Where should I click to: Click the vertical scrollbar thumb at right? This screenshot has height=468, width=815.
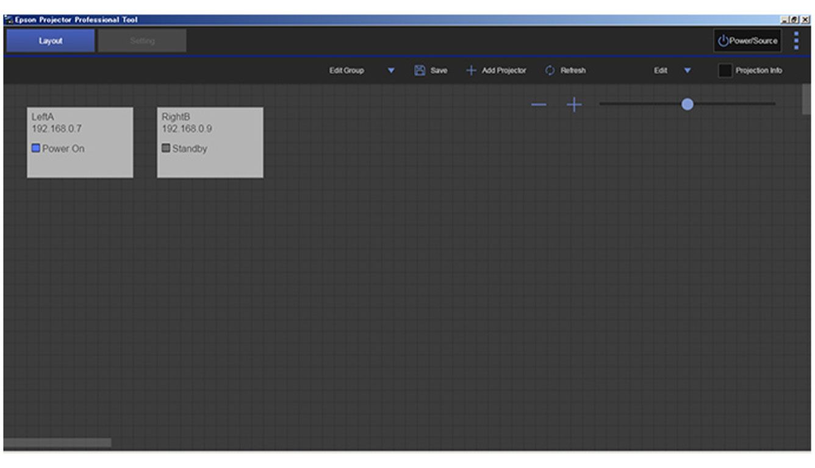click(806, 99)
